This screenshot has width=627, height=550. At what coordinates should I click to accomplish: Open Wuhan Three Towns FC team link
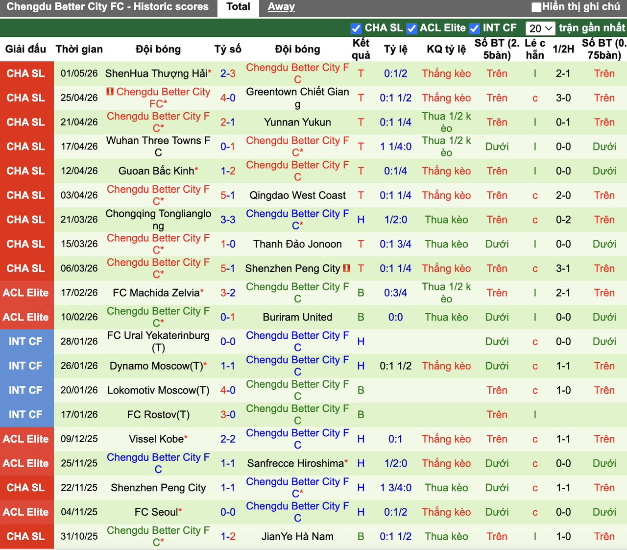(158, 147)
